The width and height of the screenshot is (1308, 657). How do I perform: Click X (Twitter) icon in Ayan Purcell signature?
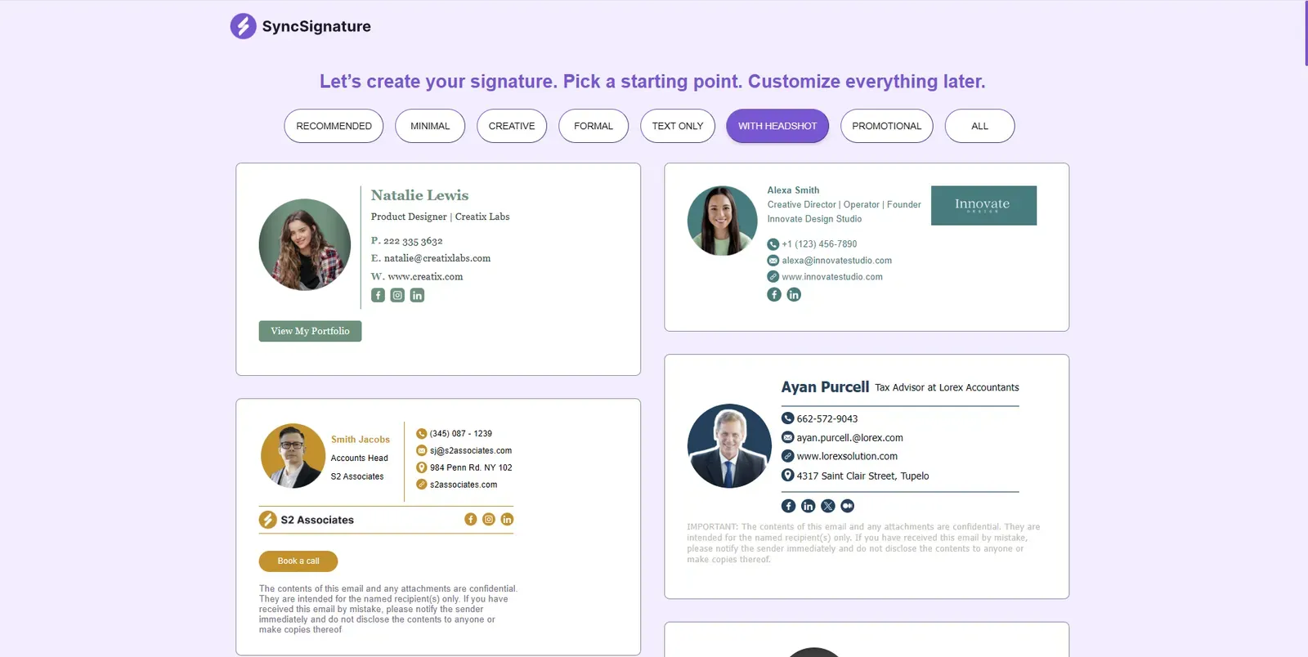pos(828,506)
